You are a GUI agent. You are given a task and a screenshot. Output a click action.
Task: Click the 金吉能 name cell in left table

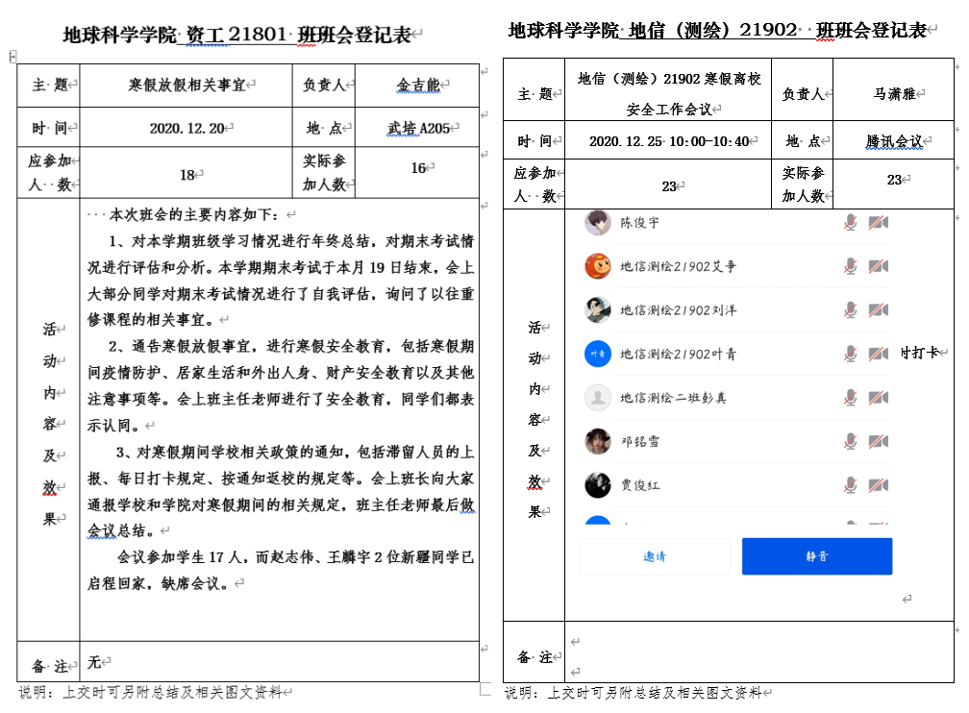[x=417, y=86]
